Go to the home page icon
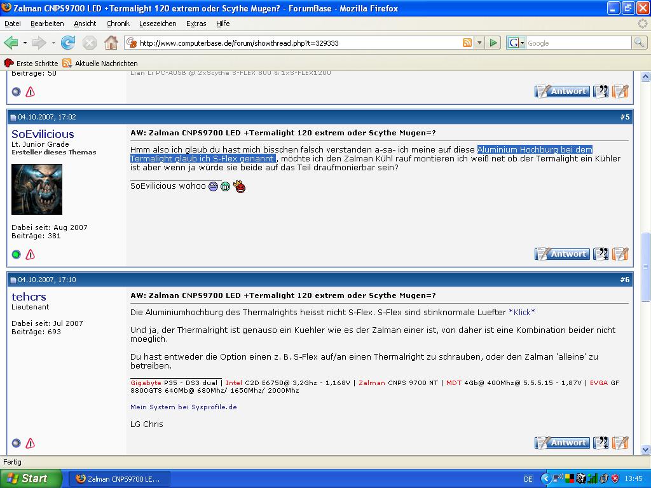 point(111,43)
